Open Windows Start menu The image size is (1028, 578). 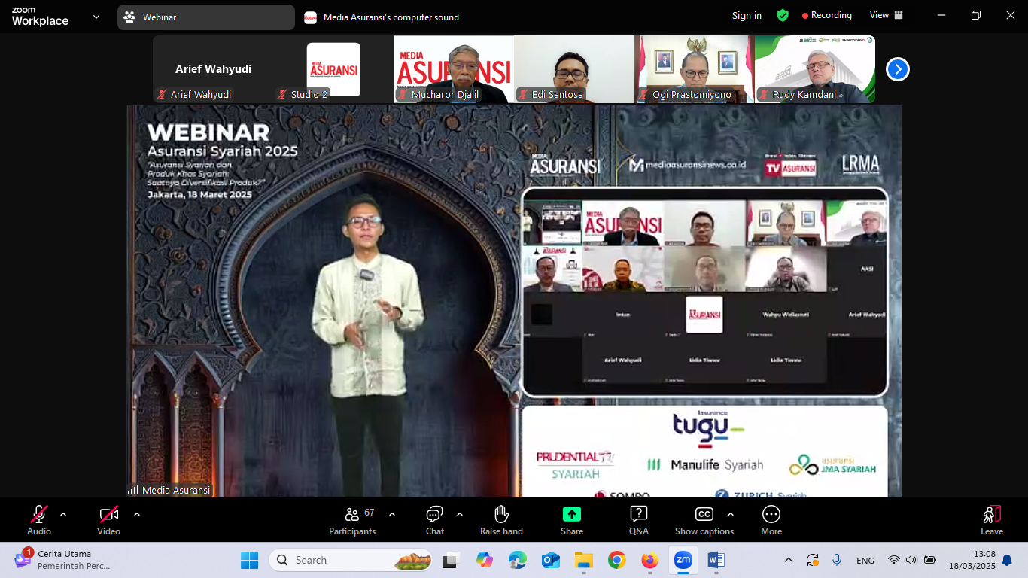click(x=249, y=560)
